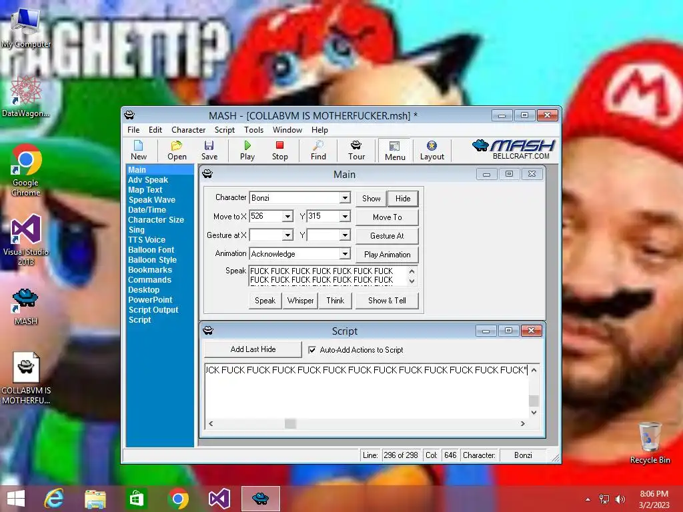Click the Play Animation button

[x=388, y=255]
